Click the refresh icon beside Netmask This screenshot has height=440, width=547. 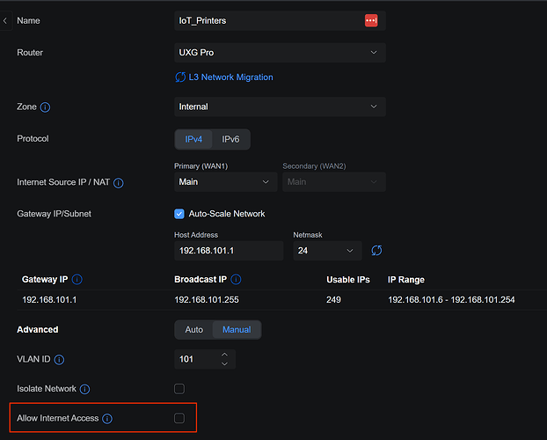pyautogui.click(x=376, y=251)
